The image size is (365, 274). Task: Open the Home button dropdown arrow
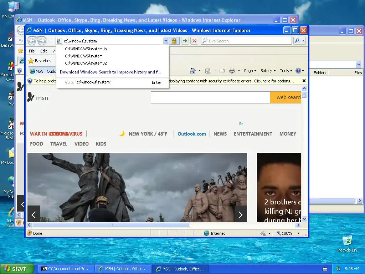tap(200, 71)
